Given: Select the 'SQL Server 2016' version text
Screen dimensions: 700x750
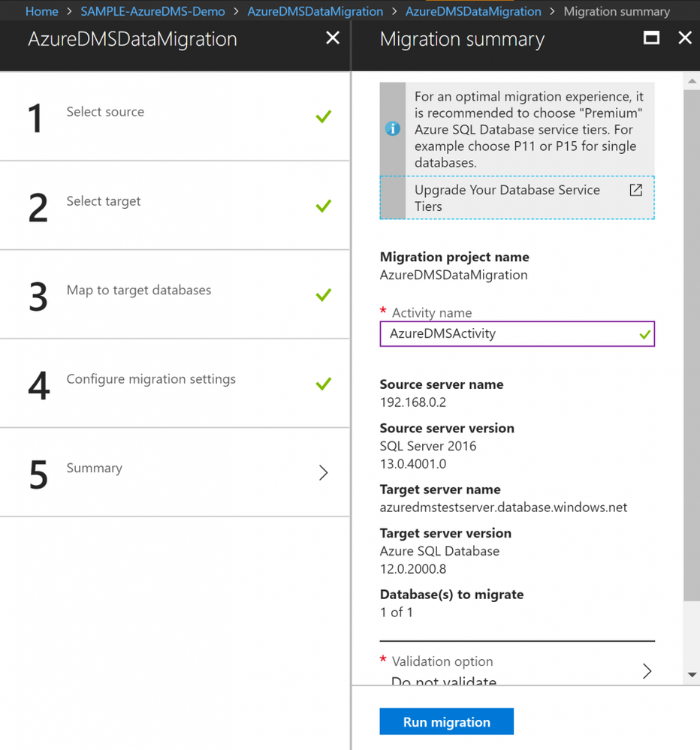Looking at the screenshot, I should coord(428,446).
